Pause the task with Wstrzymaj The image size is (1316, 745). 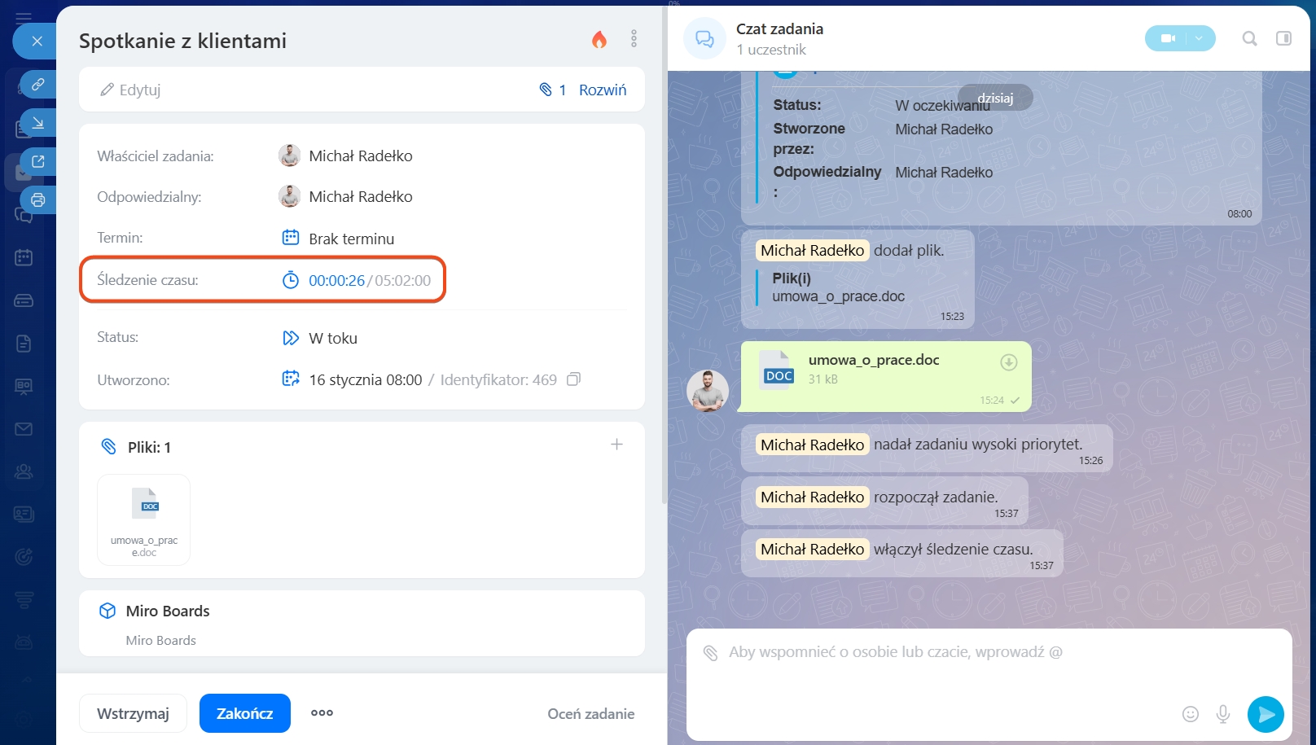(x=133, y=713)
